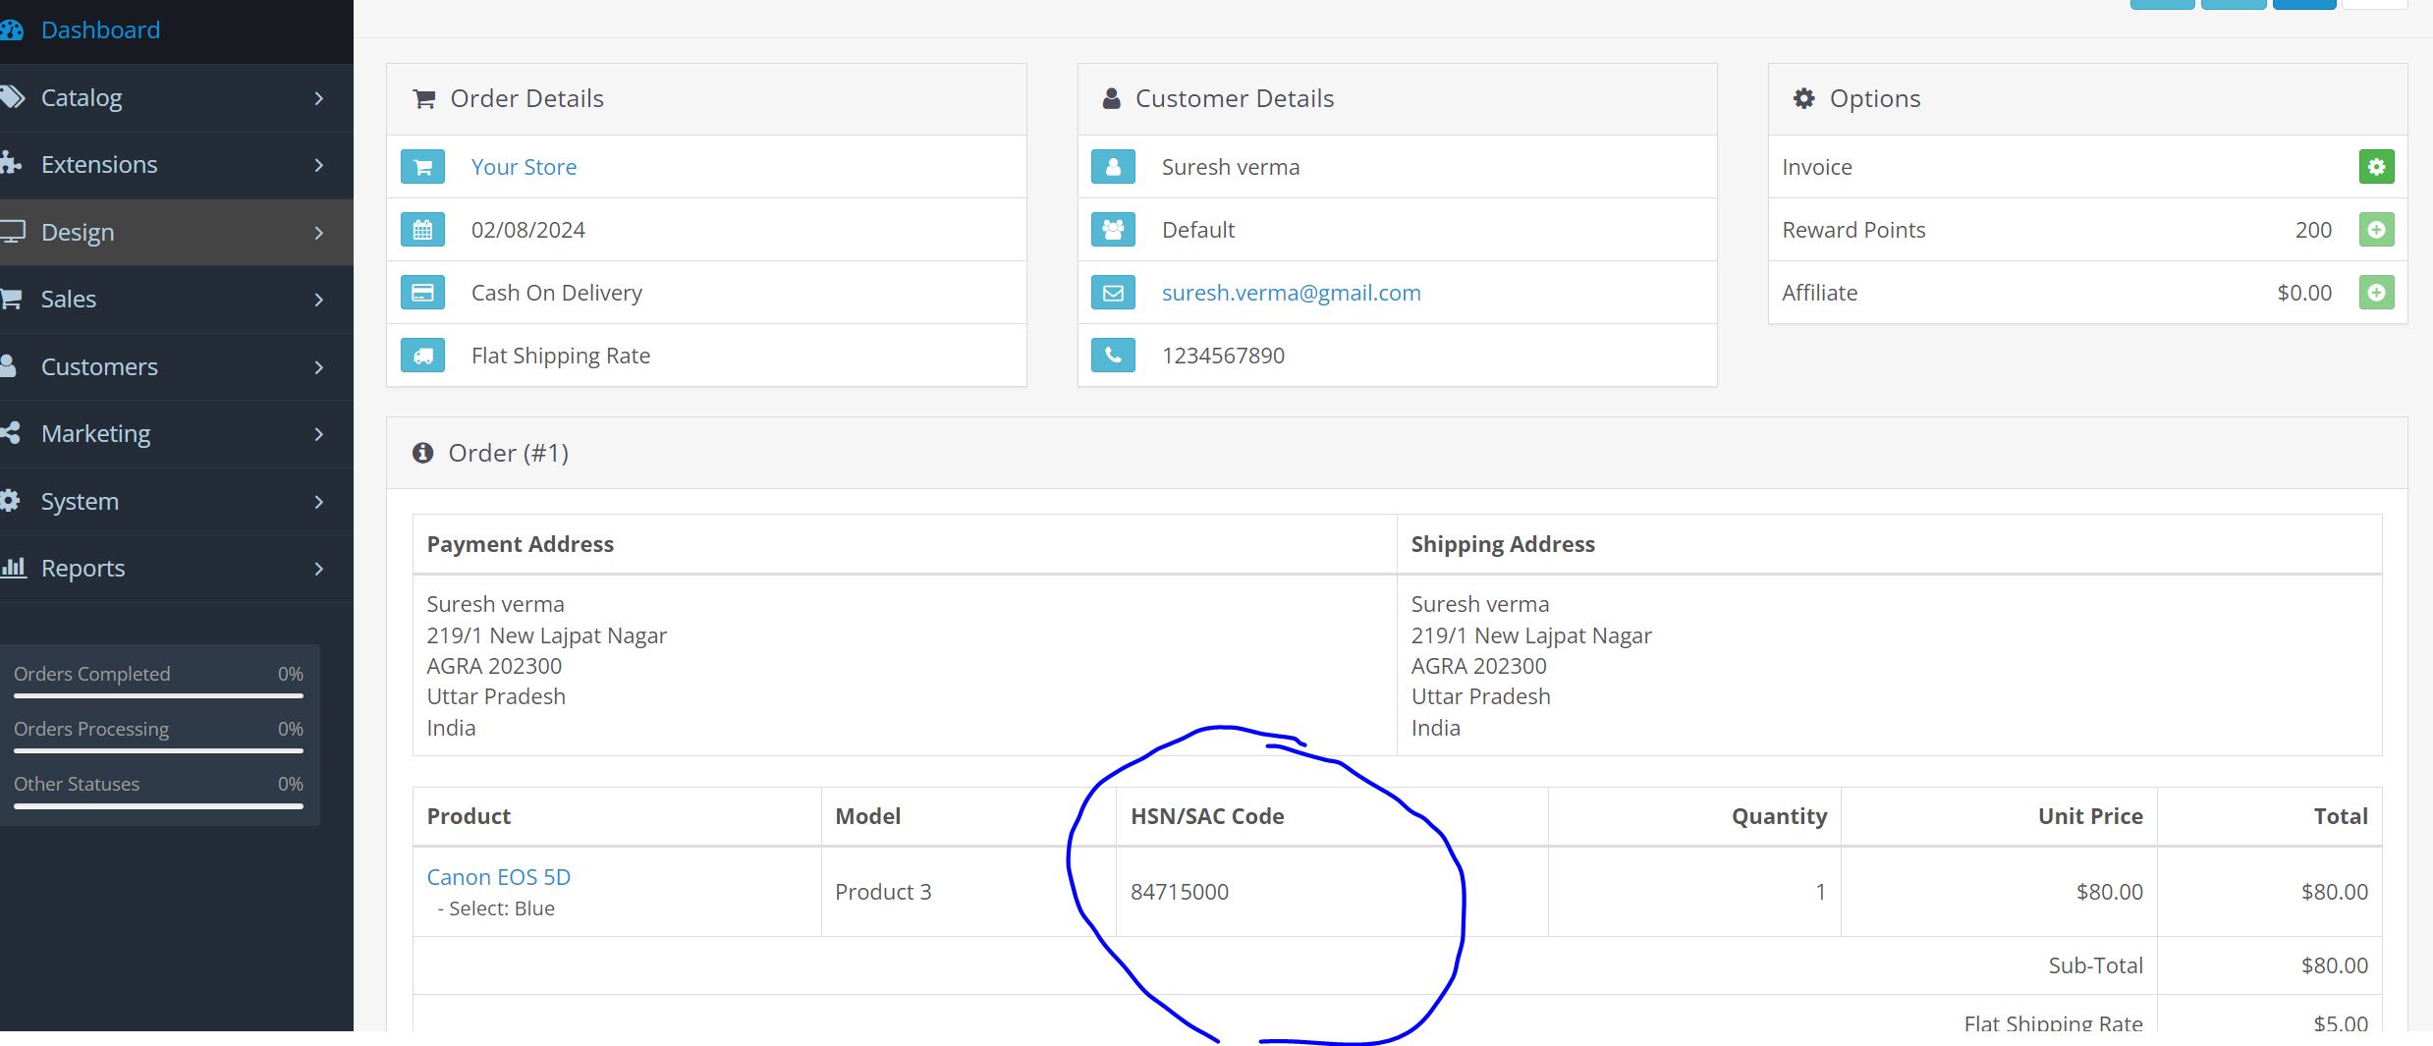Click the suresh.verma@gmail.com email link
Screen dimensions: 2433x1046
pyautogui.click(x=1291, y=293)
